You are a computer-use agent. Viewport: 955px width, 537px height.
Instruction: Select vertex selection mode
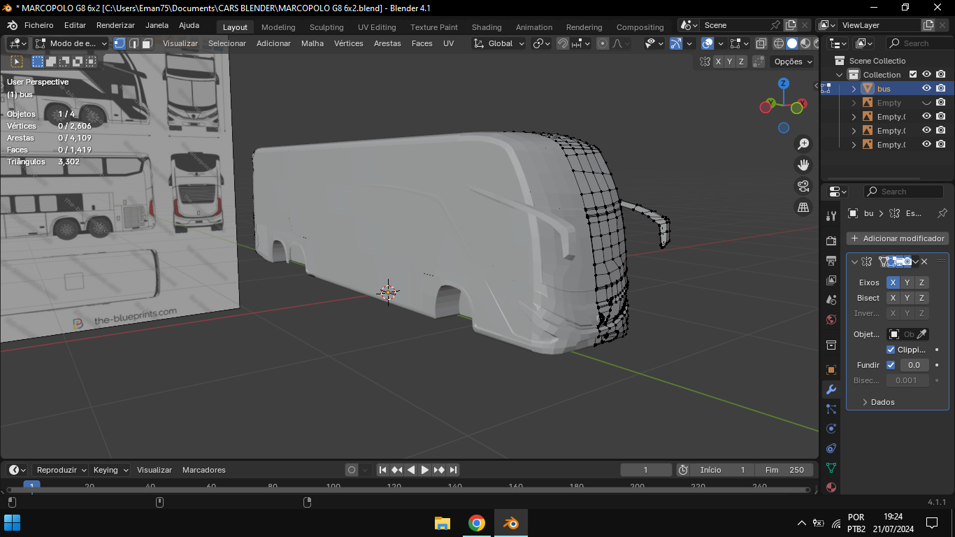[x=120, y=43]
